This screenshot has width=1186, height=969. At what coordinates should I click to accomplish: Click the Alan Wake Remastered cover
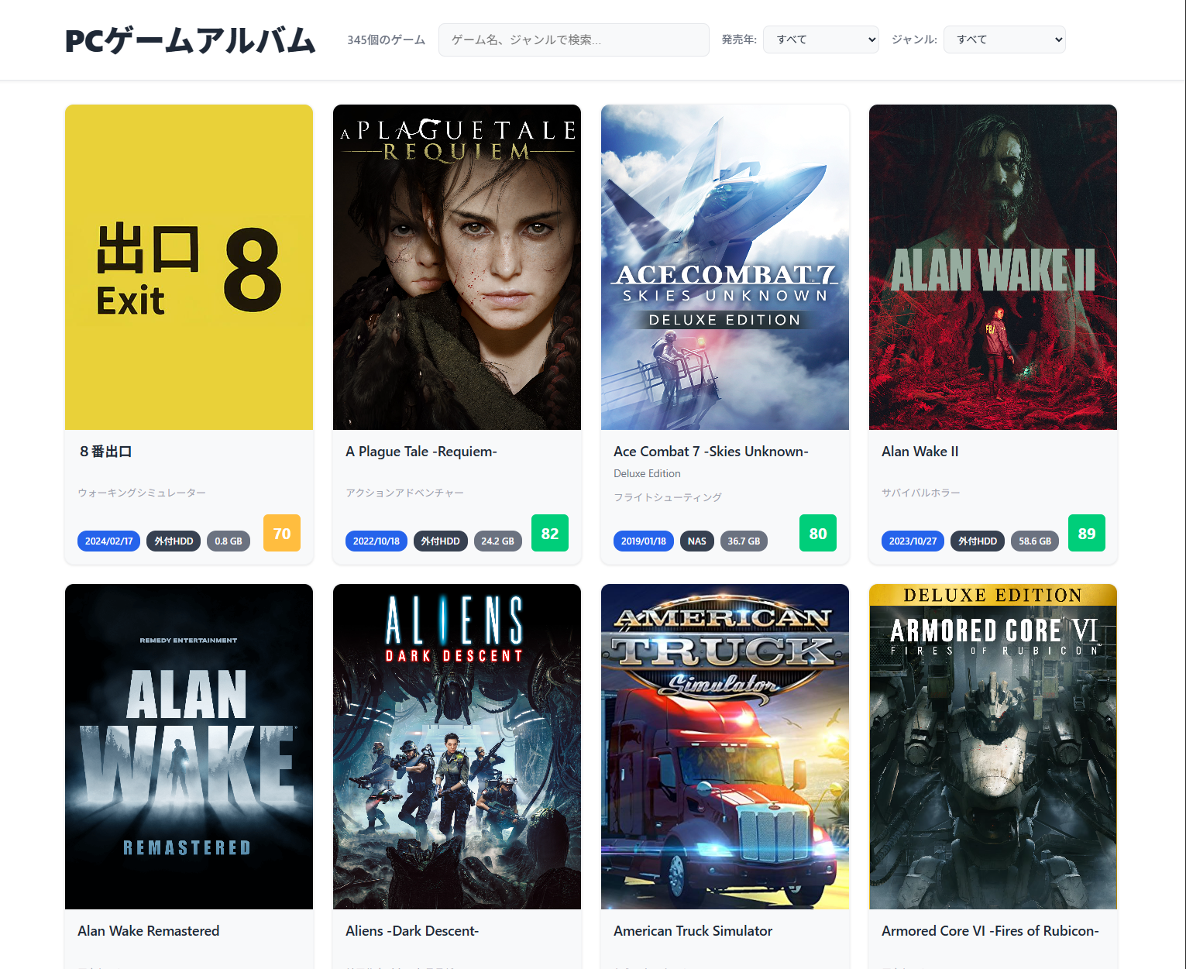pyautogui.click(x=188, y=746)
